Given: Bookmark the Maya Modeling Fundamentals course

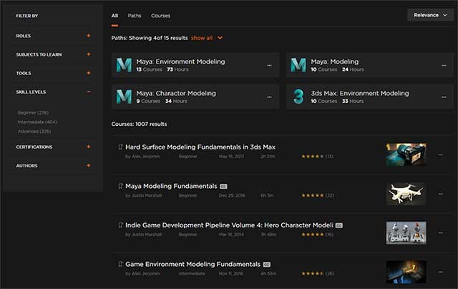Looking at the screenshot, I should (x=120, y=186).
